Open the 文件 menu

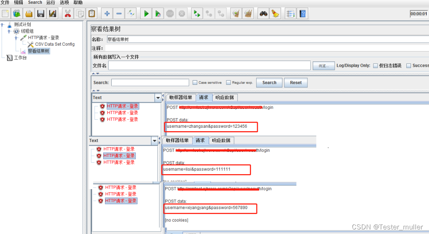click(x=5, y=2)
